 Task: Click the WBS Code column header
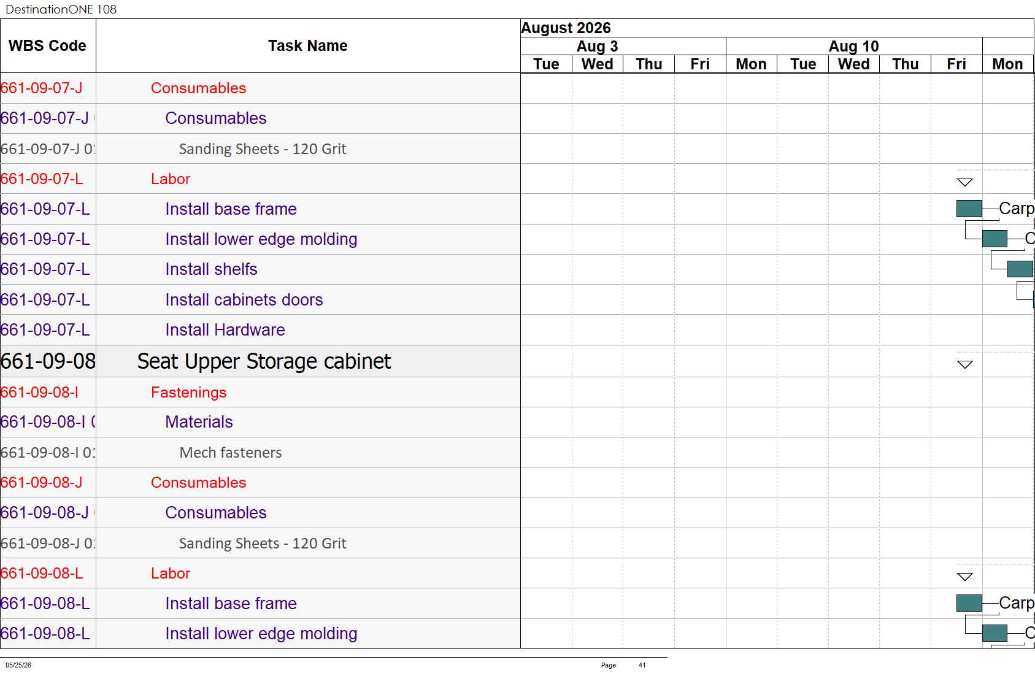48,46
